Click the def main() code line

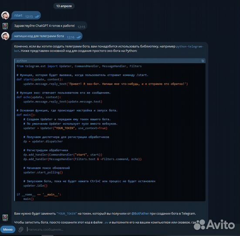[26, 115]
